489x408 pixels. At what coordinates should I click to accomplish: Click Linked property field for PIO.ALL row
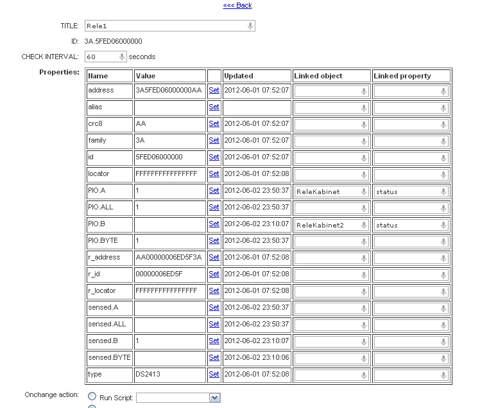411,208
